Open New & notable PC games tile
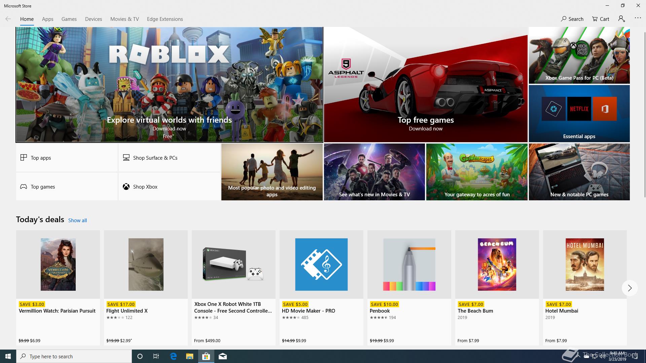Viewport: 646px width, 363px height. 579,172
